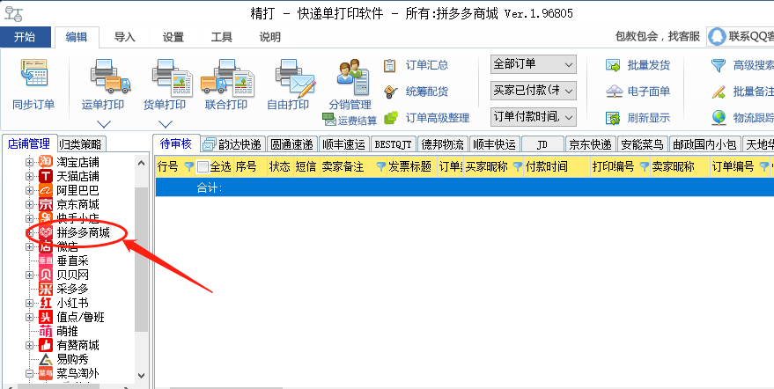Switch to the 归类策略 panel tab
The image size is (774, 389).
(x=80, y=144)
